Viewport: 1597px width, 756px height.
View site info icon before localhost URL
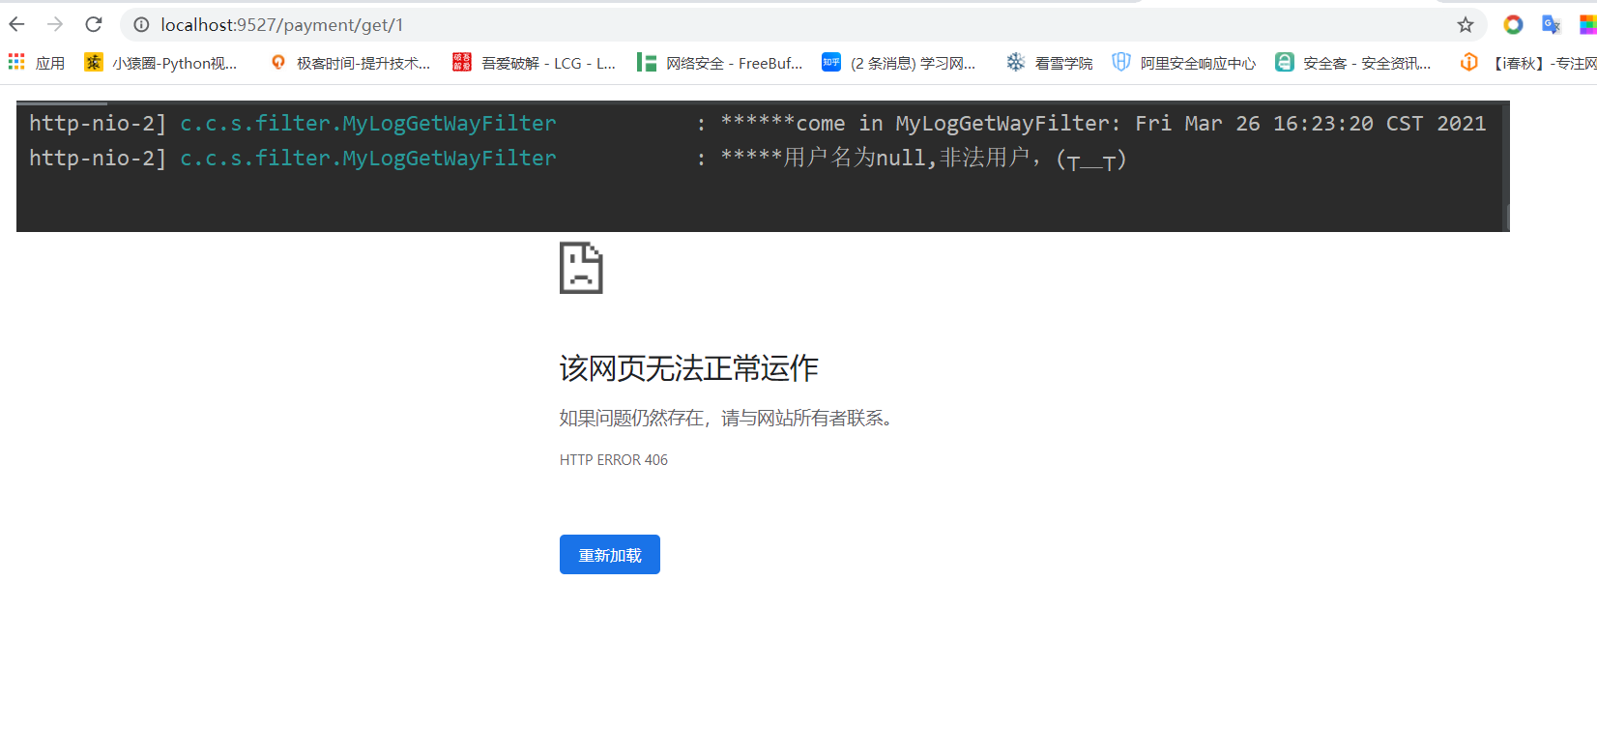[x=141, y=25]
